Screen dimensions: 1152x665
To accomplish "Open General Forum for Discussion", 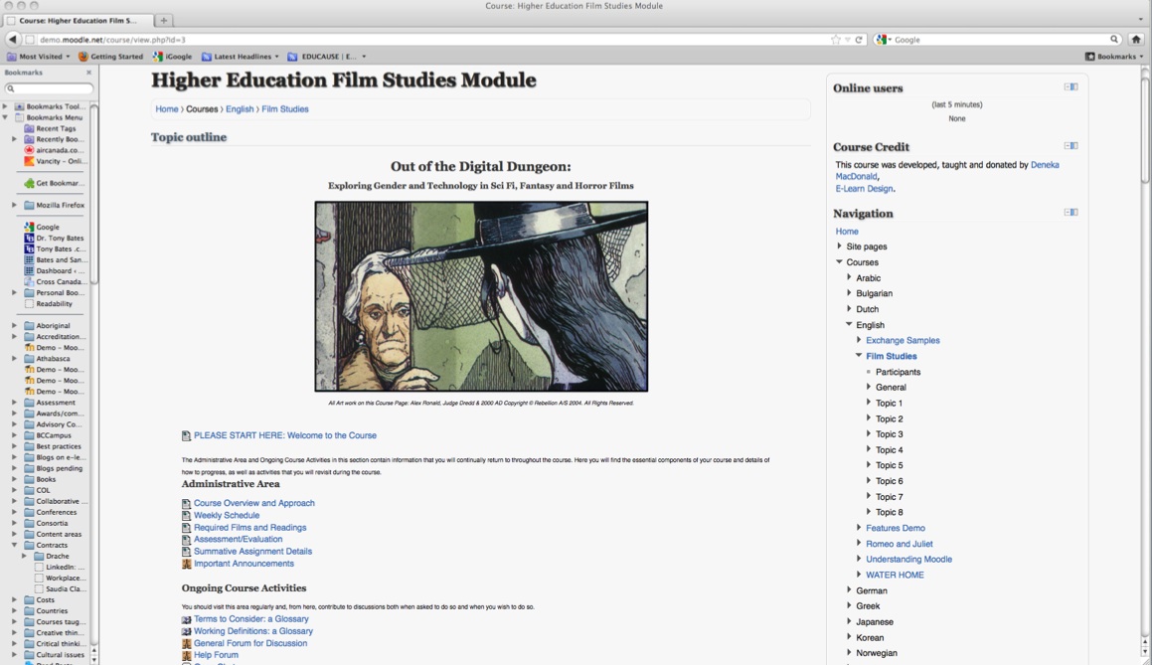I will coord(250,644).
